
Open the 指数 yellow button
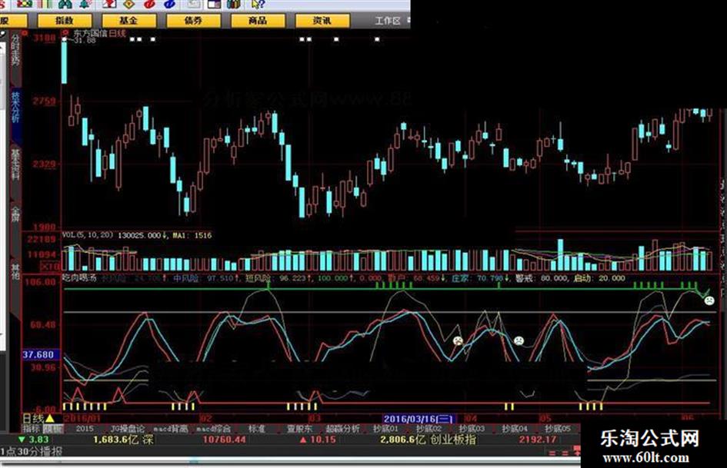point(65,21)
